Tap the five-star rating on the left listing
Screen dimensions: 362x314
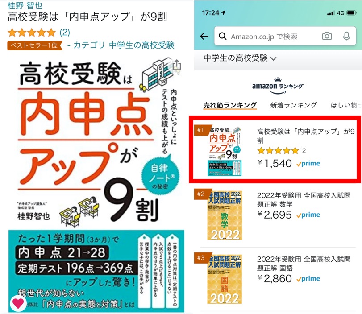[32, 33]
